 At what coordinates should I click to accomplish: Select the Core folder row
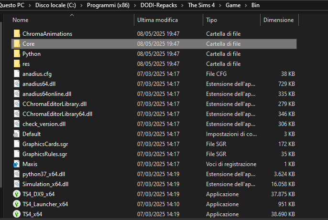pyautogui.click(x=154, y=44)
